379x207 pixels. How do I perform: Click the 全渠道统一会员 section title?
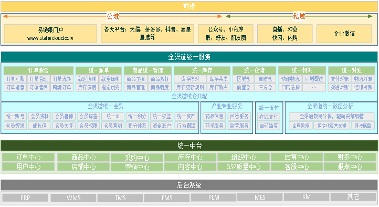[x=106, y=106]
